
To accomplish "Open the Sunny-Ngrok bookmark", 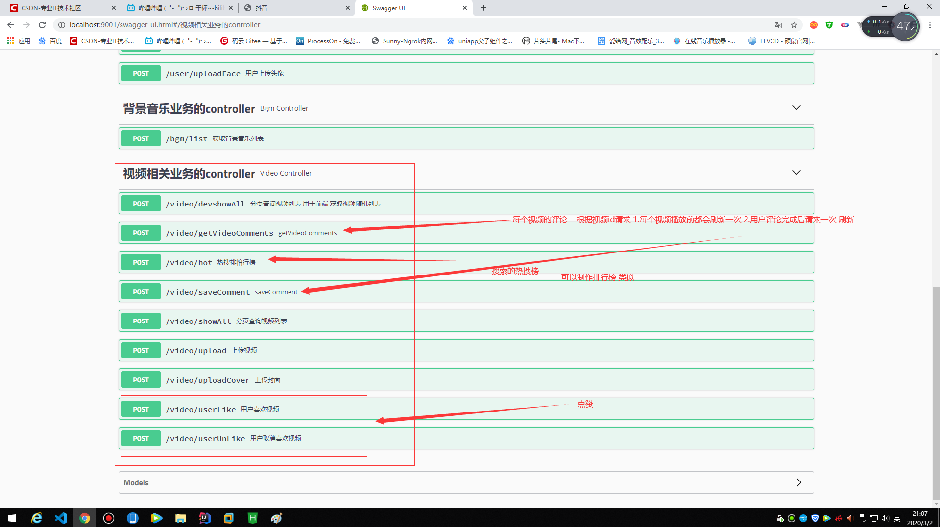I will 404,41.
